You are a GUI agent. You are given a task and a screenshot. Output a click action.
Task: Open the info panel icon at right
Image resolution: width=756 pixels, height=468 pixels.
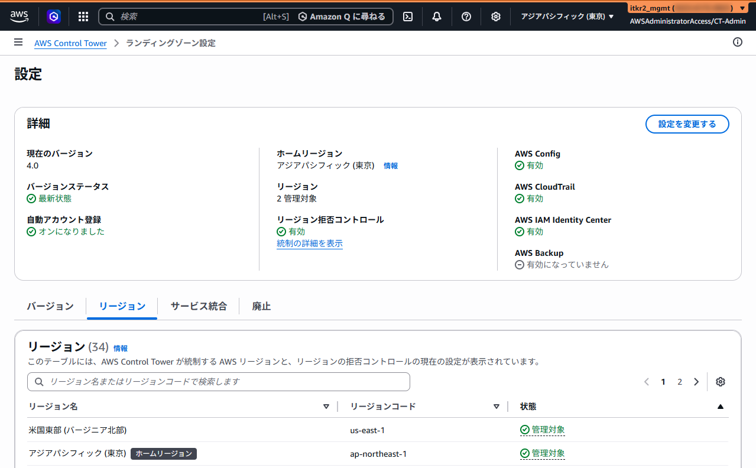point(737,42)
